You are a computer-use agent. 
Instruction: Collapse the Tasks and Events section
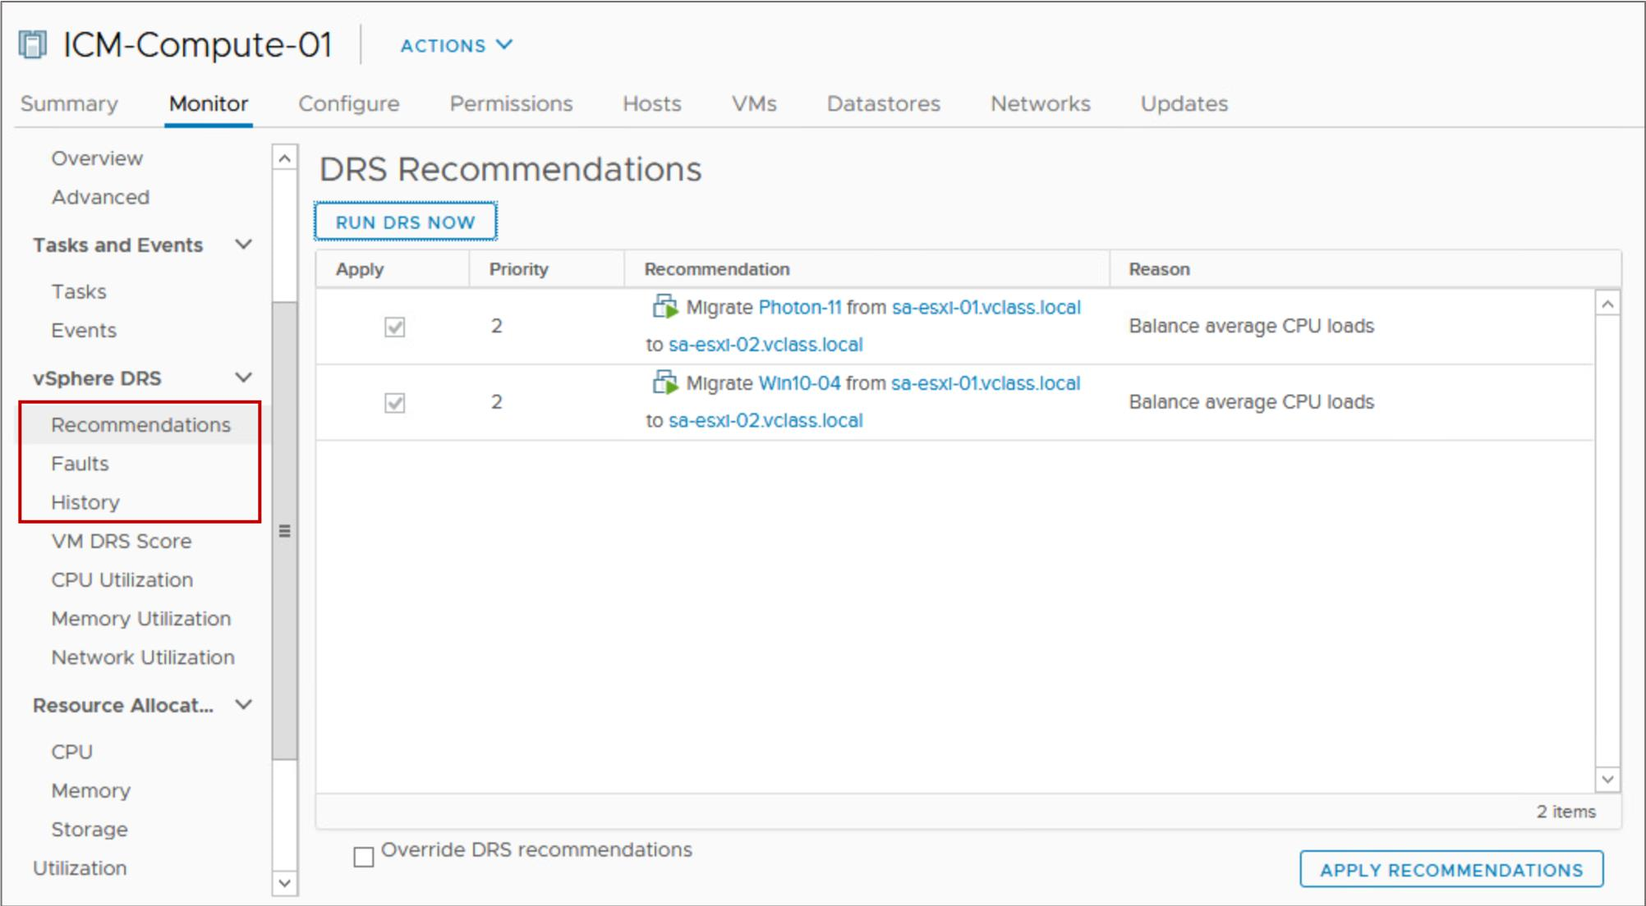coord(243,245)
